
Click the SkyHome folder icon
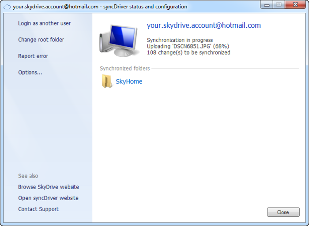coord(107,81)
